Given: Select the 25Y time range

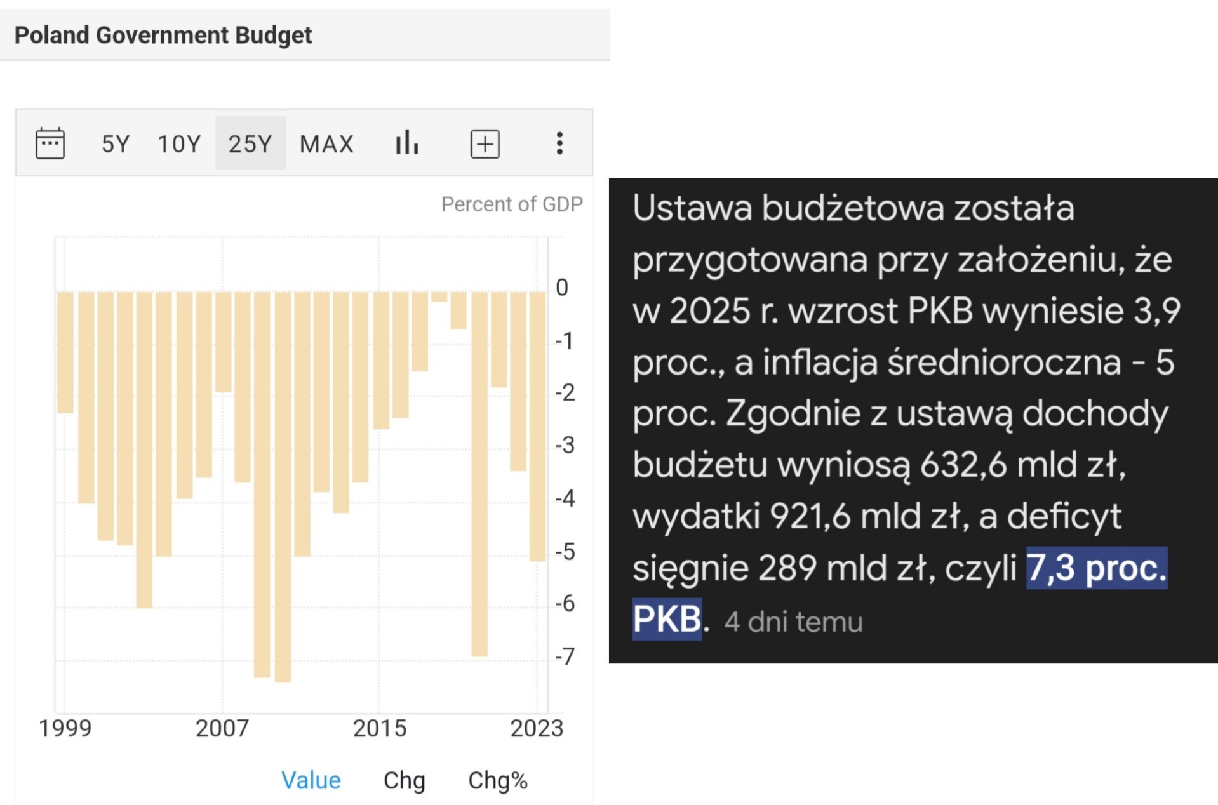Looking at the screenshot, I should point(250,144).
